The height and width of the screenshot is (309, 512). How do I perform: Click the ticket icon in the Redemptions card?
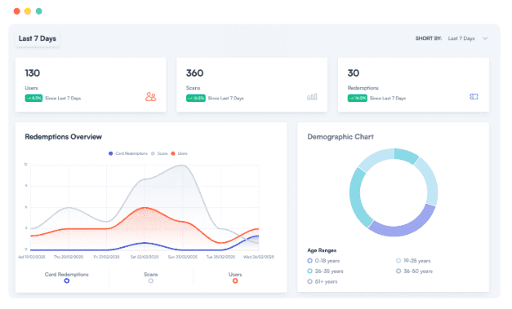click(474, 96)
